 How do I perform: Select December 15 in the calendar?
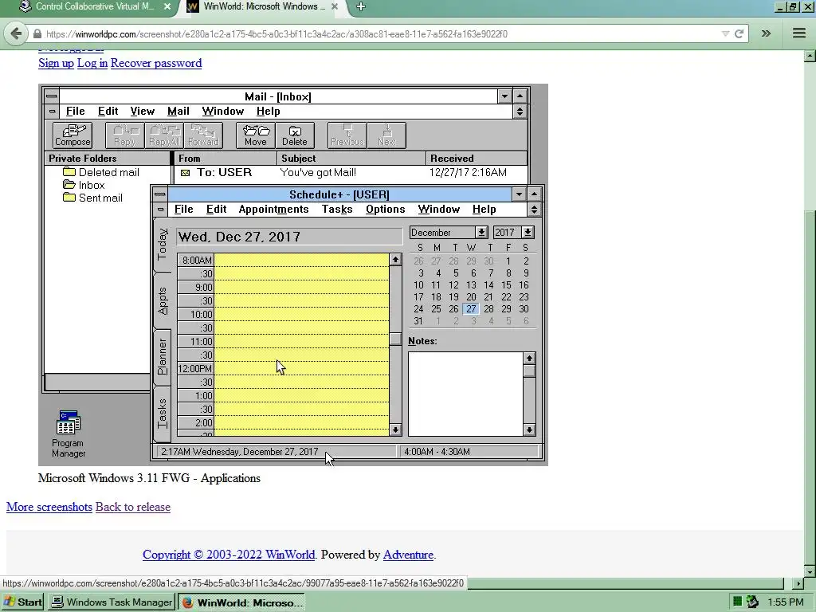pos(506,285)
